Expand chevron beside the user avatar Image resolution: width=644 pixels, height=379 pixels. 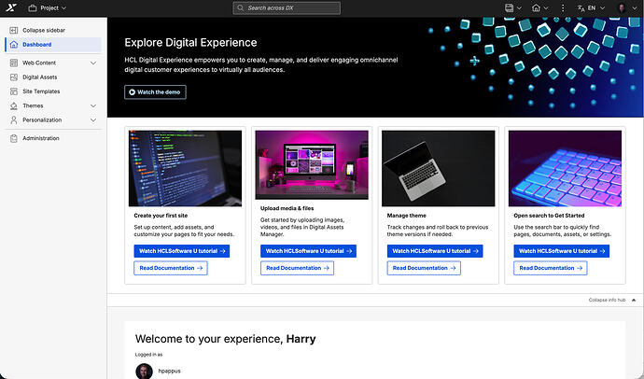[634, 7]
